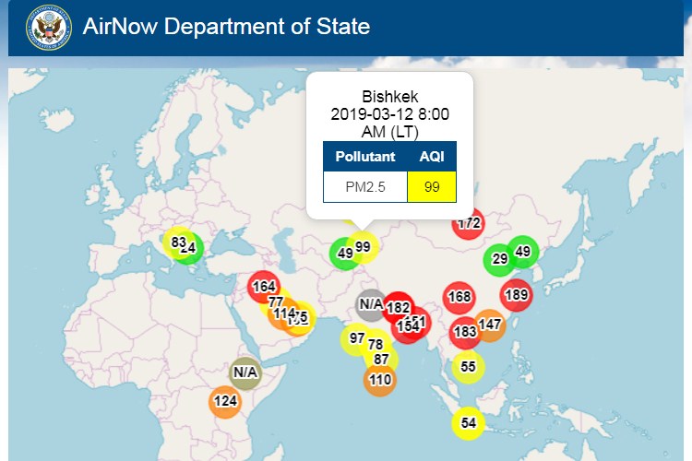This screenshot has width=692, height=461.
Task: Click the Department of State seal logo
Action: (x=48, y=27)
